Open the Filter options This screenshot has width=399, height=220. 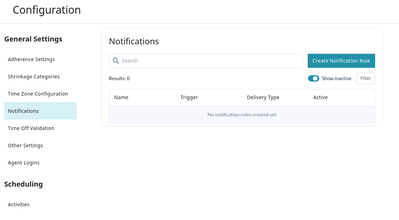(365, 78)
